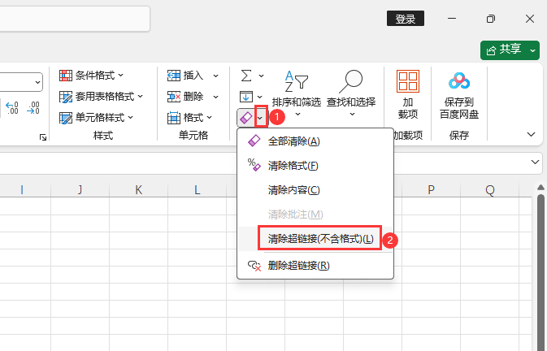
Task: Expand the Clear dropdown arrow
Action: tap(260, 118)
